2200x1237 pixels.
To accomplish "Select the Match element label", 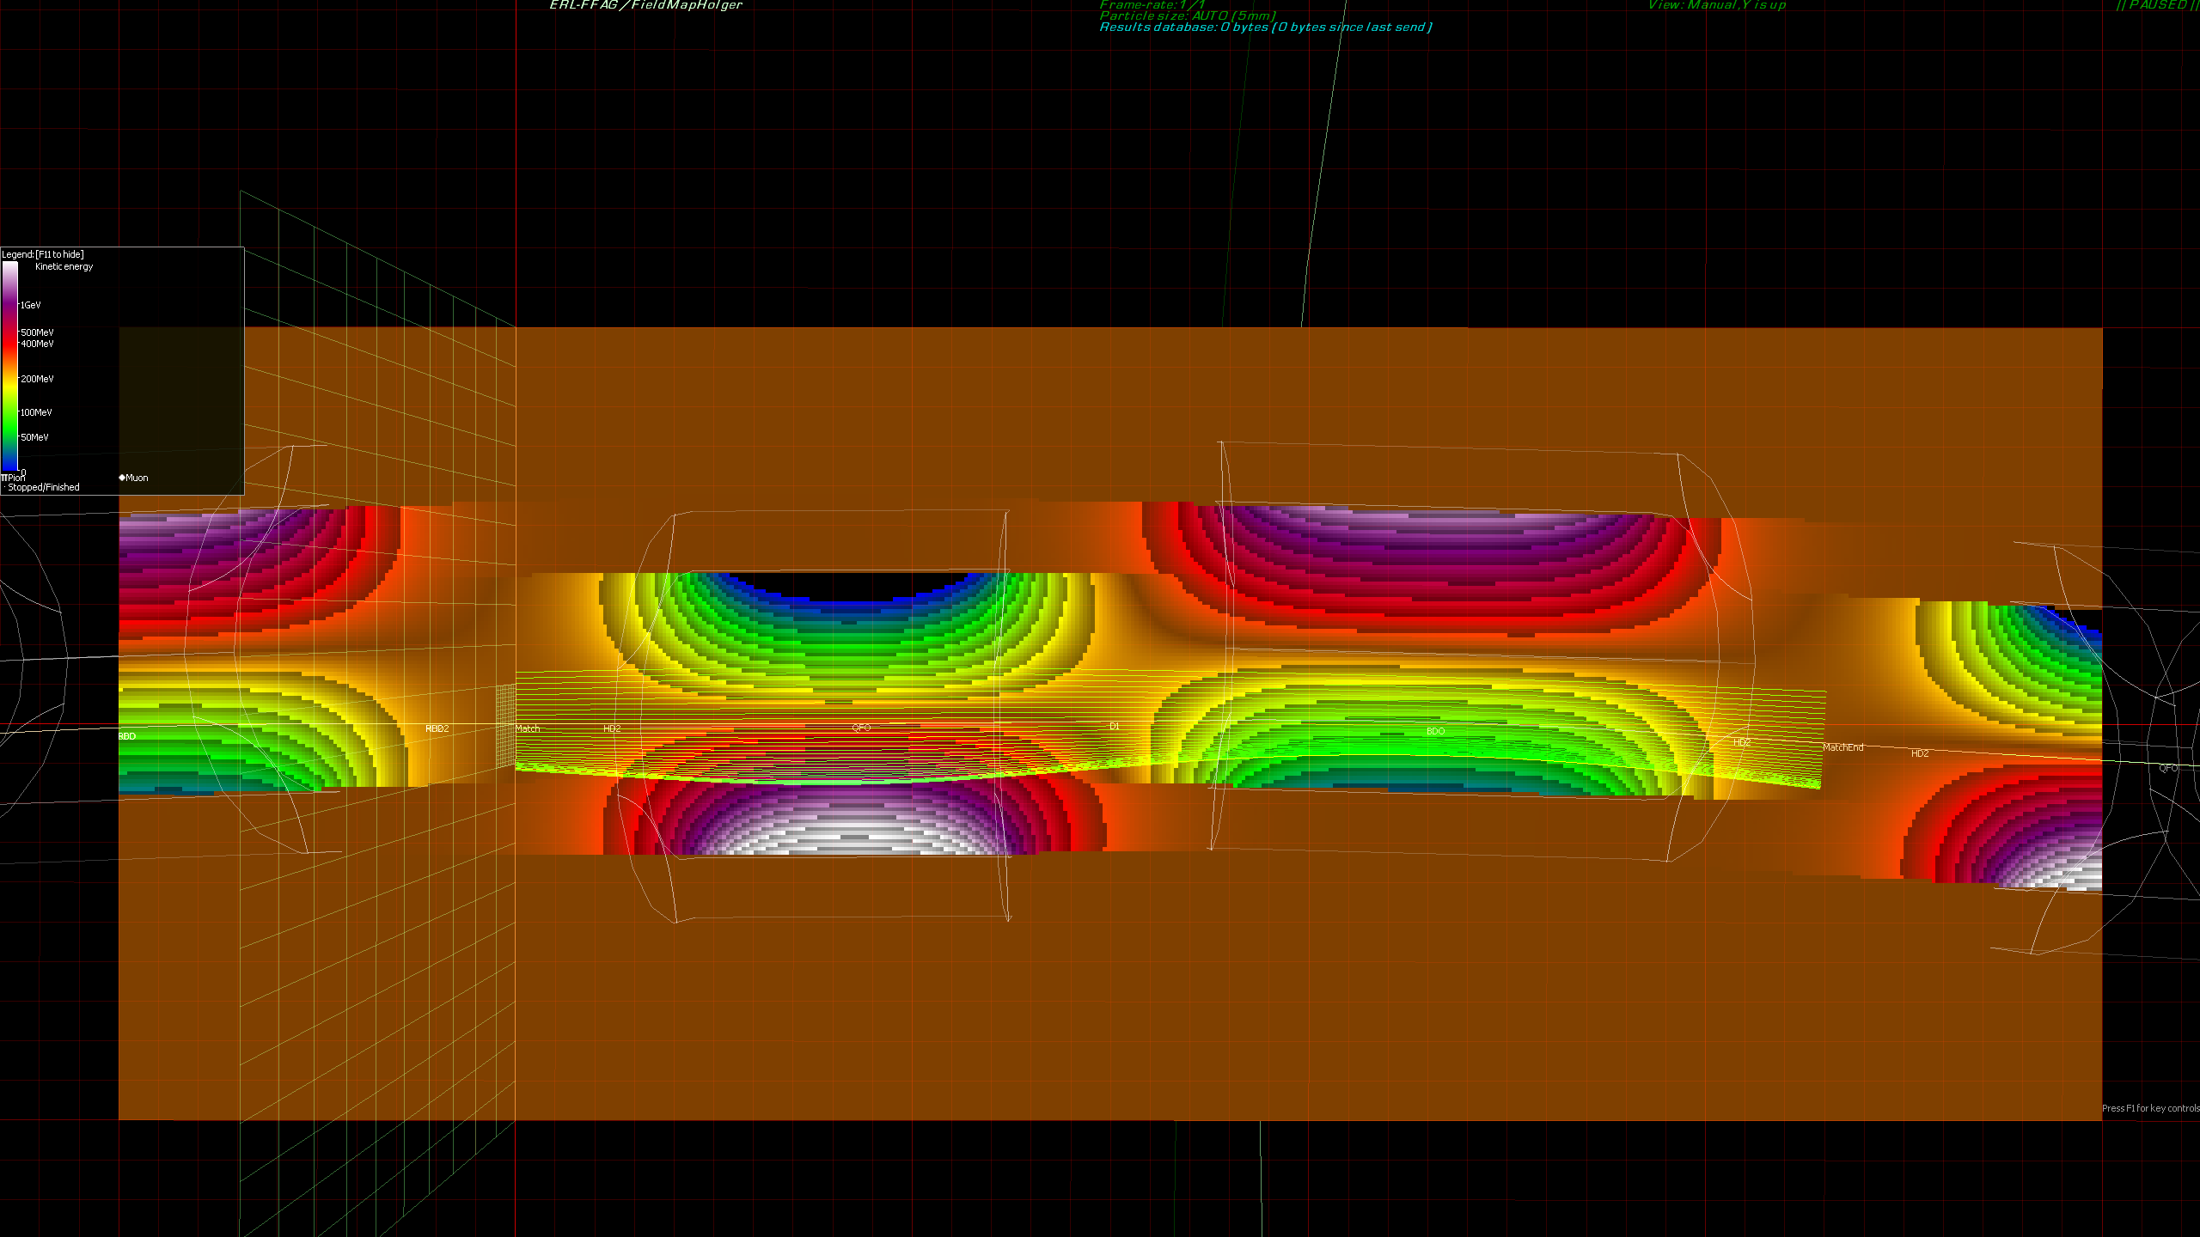I will [x=528, y=728].
